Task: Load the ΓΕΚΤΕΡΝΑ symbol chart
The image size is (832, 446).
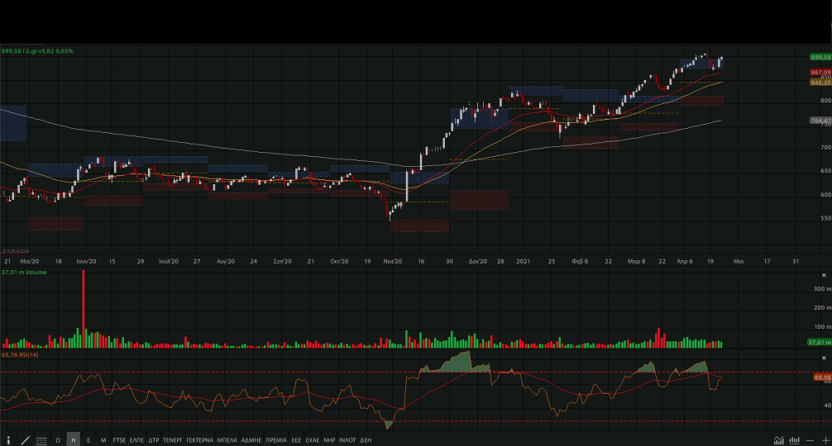Action: (x=199, y=440)
